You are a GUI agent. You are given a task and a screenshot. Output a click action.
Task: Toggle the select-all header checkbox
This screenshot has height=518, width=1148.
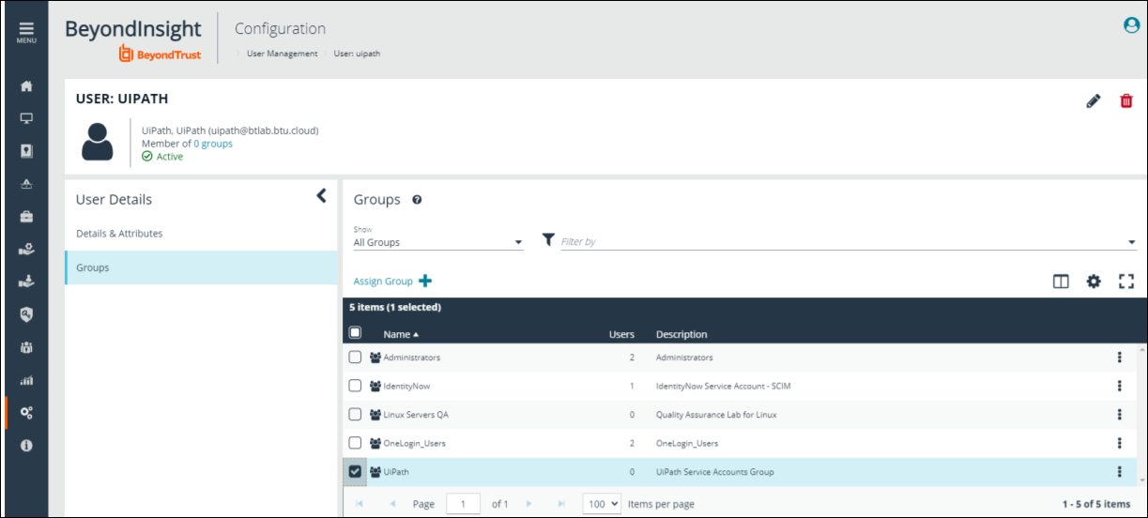pyautogui.click(x=355, y=332)
